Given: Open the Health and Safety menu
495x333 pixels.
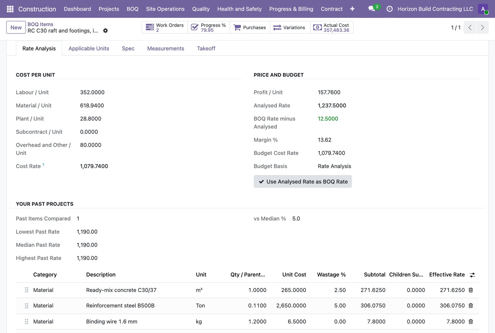Looking at the screenshot, I should click(x=239, y=9).
